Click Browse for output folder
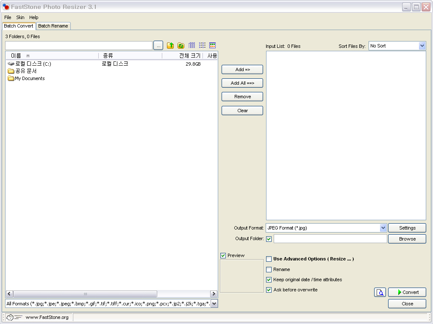 [407, 239]
